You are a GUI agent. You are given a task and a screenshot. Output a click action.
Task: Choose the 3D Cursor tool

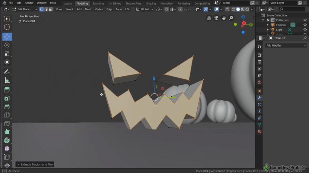point(7,27)
